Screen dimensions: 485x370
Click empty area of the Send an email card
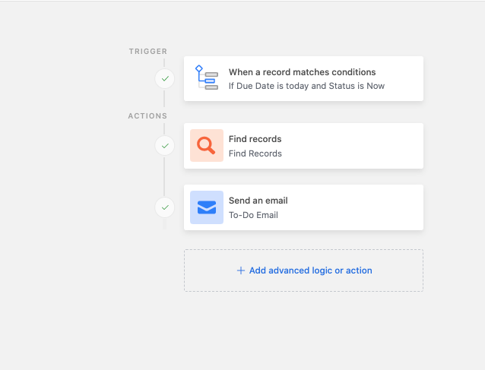click(356, 207)
